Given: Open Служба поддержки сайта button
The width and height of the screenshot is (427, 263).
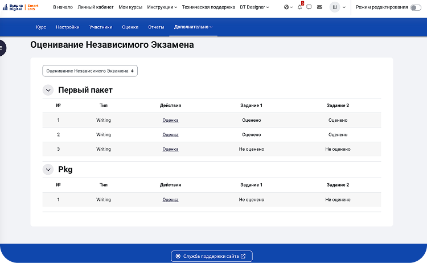Looking at the screenshot, I should click(212, 256).
